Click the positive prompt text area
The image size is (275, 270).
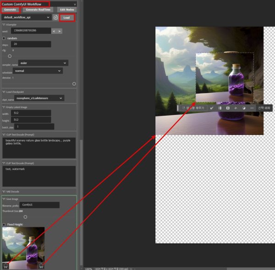(x=39, y=148)
